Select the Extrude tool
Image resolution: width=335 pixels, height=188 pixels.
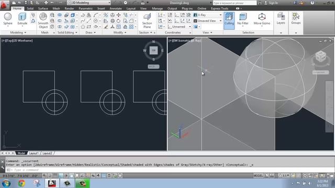click(x=22, y=19)
